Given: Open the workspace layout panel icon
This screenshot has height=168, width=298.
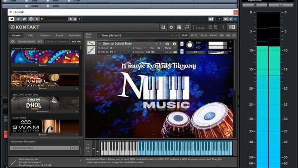Looking at the screenshot, I should (179, 27).
